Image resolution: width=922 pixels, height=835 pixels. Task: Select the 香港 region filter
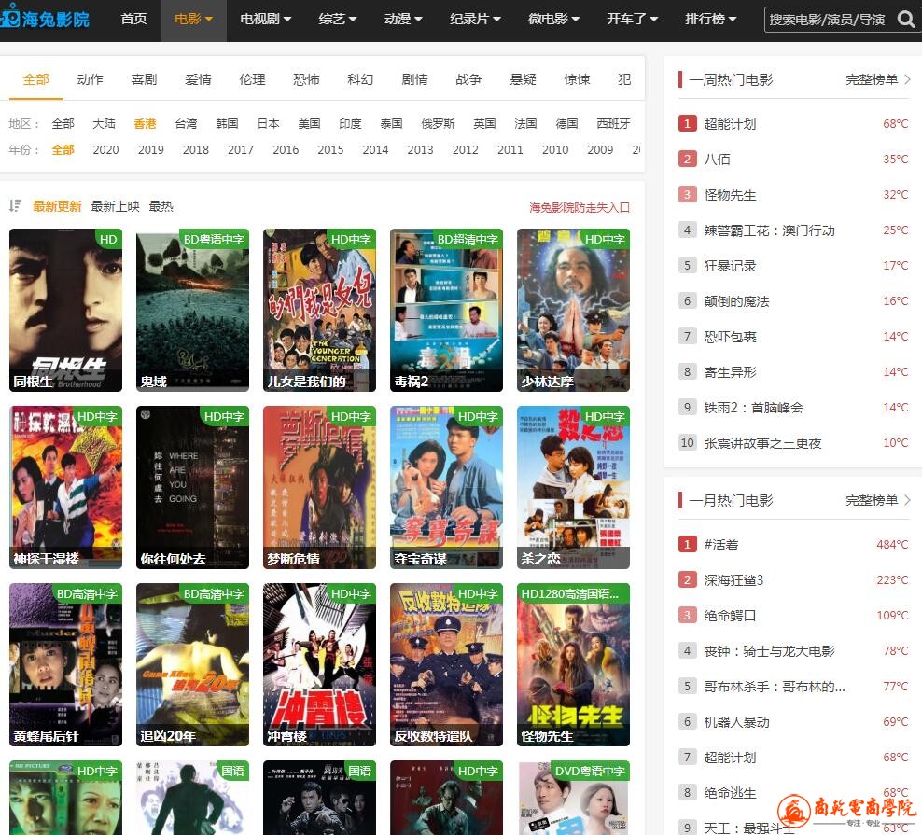[x=145, y=123]
